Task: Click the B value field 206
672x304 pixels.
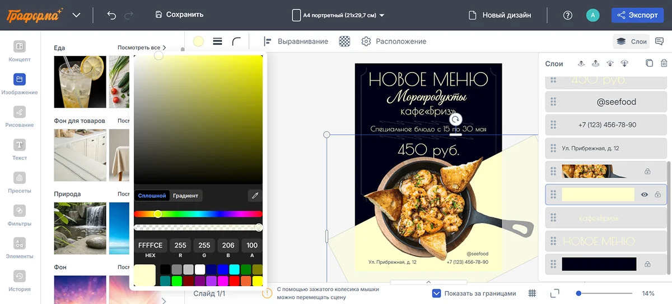Action: [228, 245]
